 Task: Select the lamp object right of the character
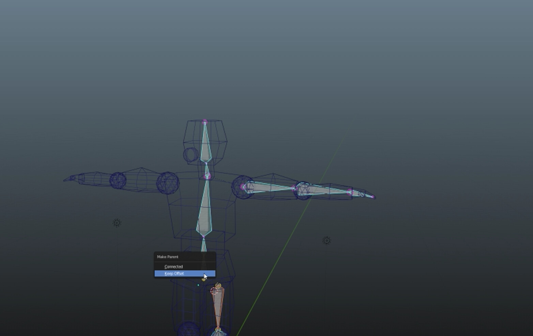326,241
